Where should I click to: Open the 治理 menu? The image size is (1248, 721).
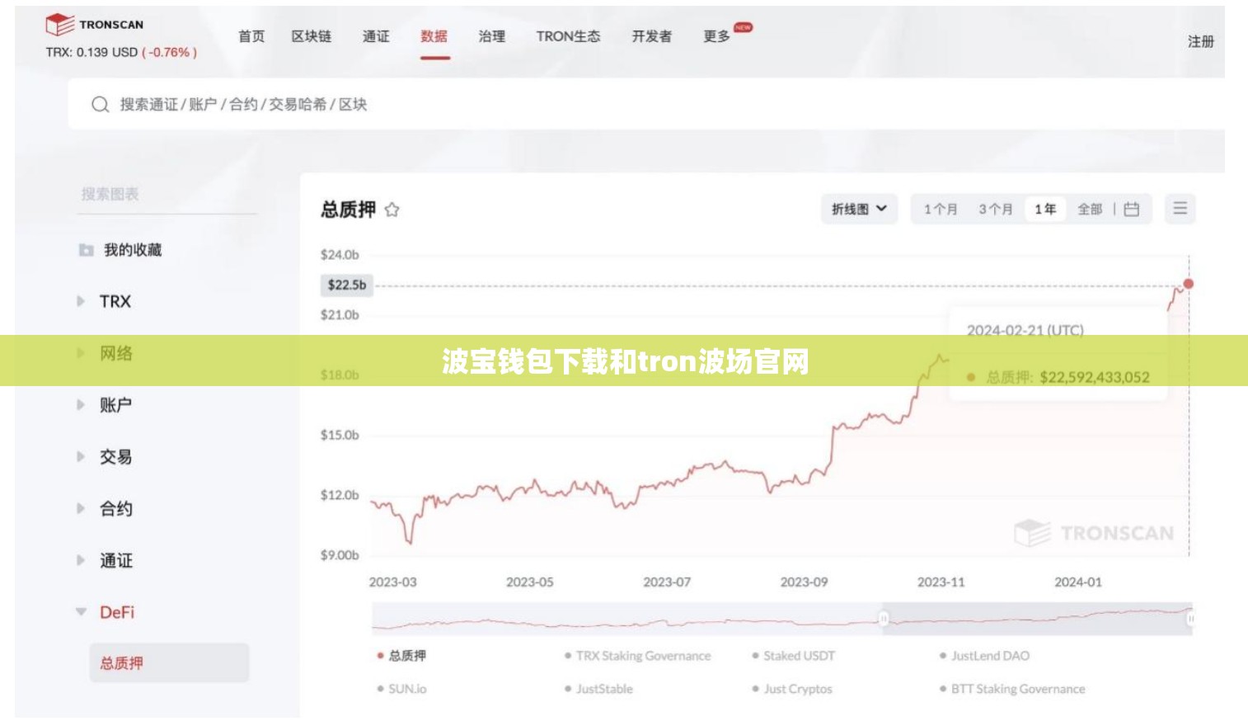point(492,36)
